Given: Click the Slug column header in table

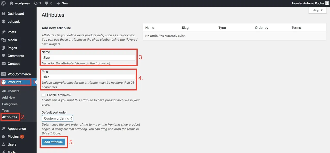Looking at the screenshot, I should pyautogui.click(x=185, y=28).
